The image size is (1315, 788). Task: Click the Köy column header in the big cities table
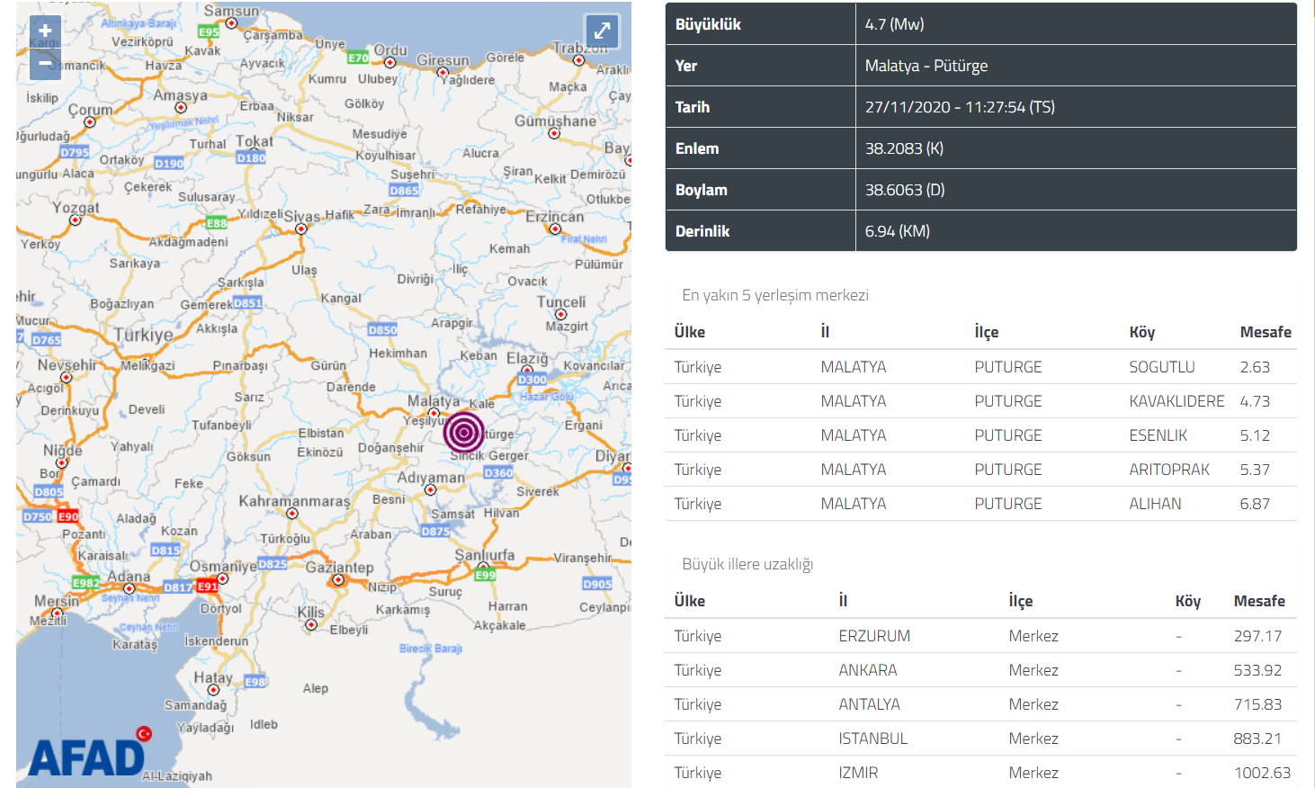(x=1187, y=601)
